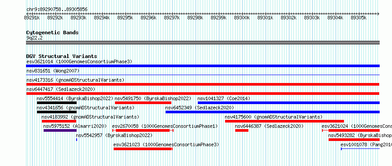
Task: Click the gray 9q22.2 cytogenetic band bar
Action: coord(203,42)
